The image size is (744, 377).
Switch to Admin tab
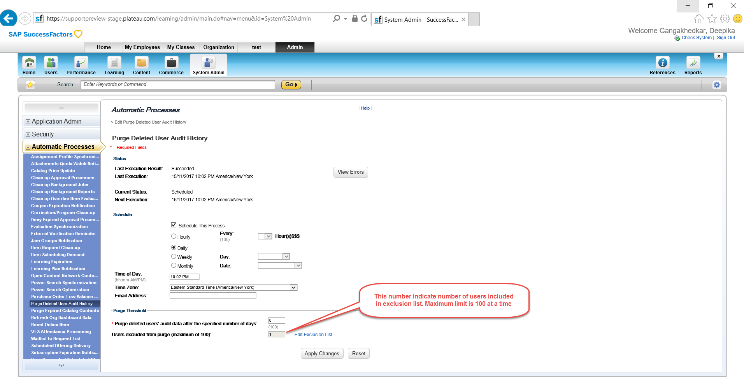295,47
